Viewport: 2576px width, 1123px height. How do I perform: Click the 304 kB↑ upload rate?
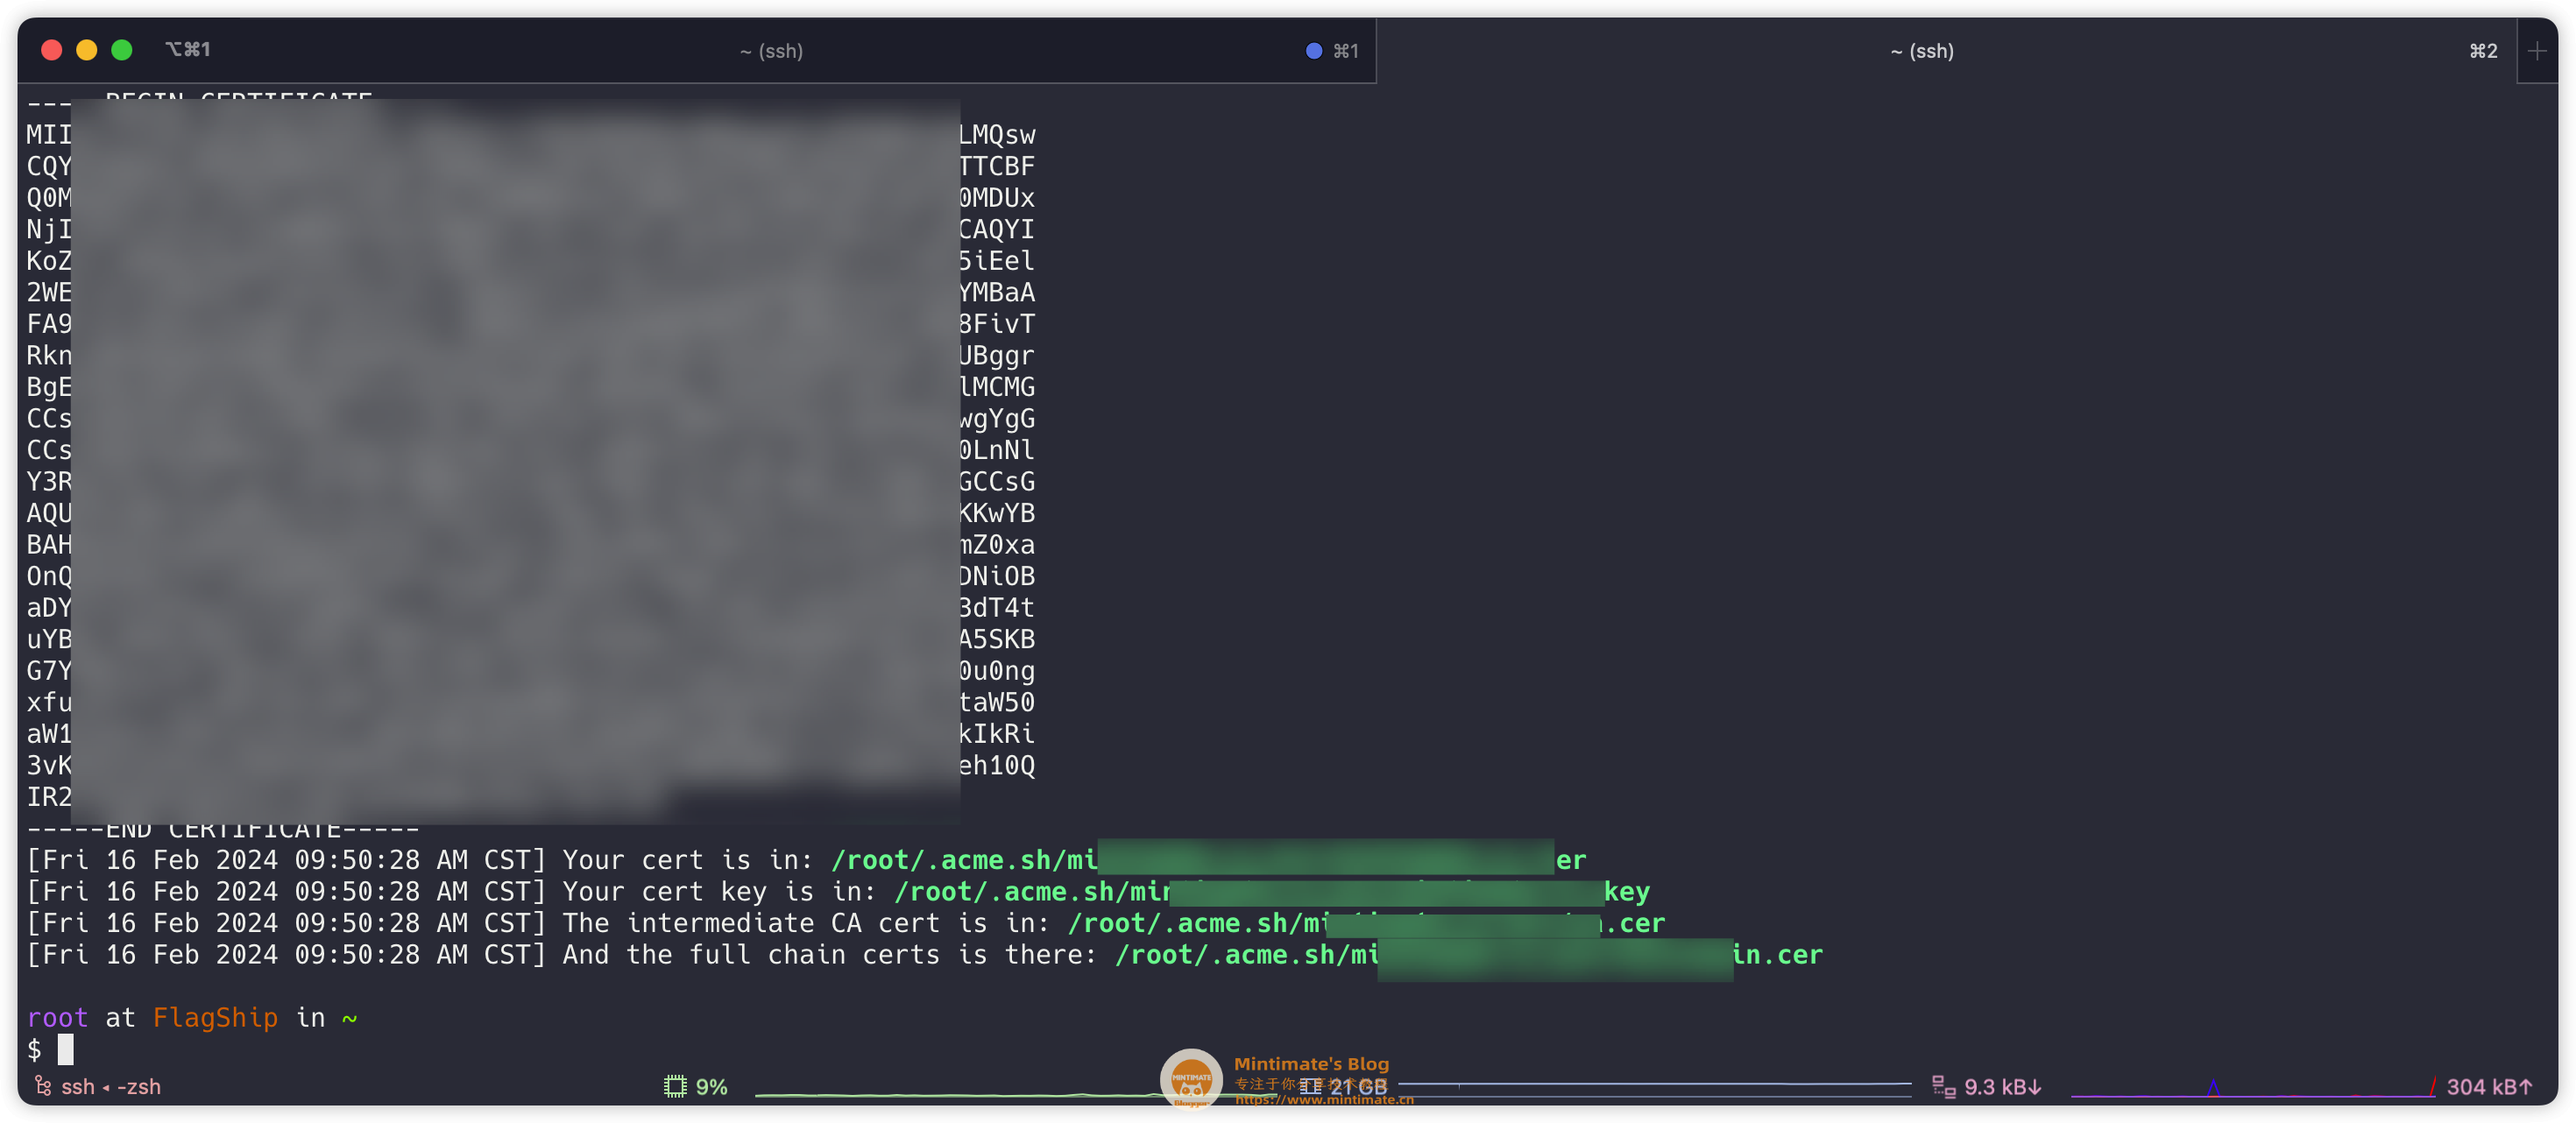[x=2489, y=1087]
